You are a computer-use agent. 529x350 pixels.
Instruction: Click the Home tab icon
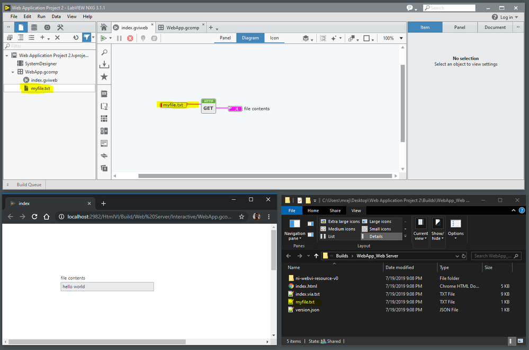tap(104, 27)
